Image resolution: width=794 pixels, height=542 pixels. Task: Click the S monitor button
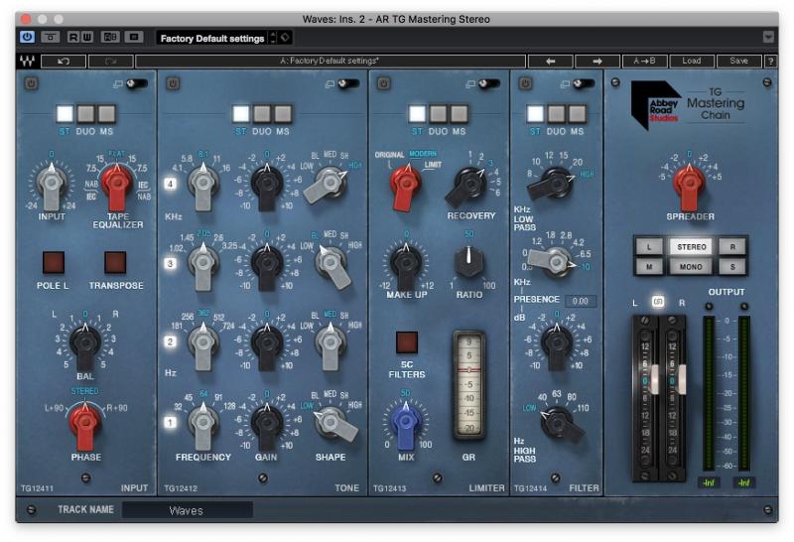732,266
